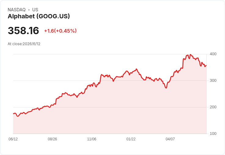Click the sharp dip before 04/07 on chart
The image size is (225, 155).
[x=166, y=88]
